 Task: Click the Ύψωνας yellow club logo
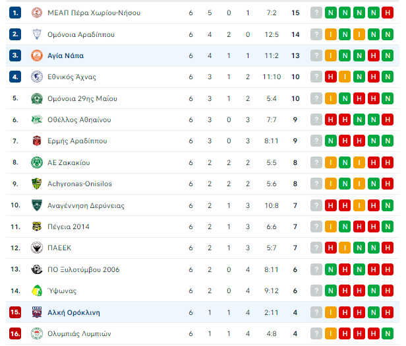[37, 291]
